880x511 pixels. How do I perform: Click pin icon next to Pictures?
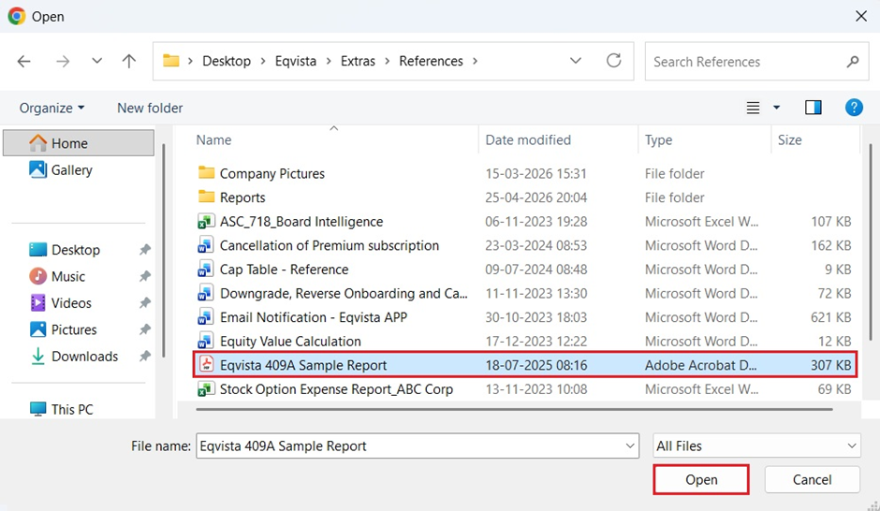click(x=145, y=329)
